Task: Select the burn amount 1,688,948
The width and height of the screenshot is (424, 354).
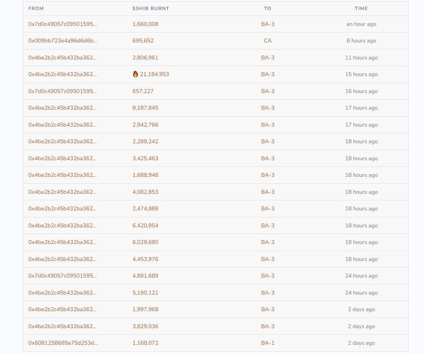Action: [x=145, y=175]
